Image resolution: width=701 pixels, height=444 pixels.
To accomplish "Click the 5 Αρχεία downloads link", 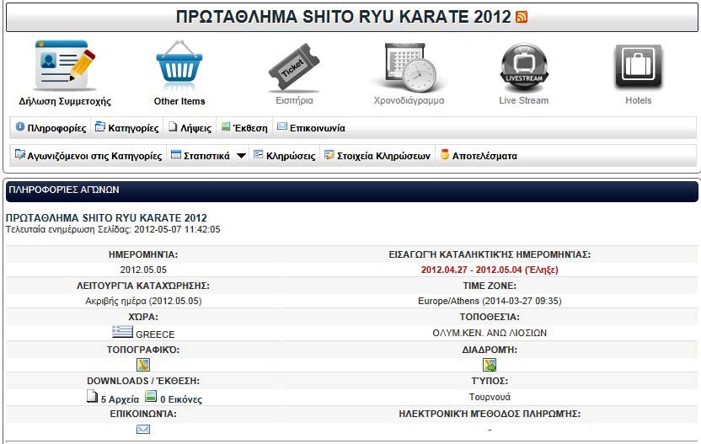I will [110, 399].
